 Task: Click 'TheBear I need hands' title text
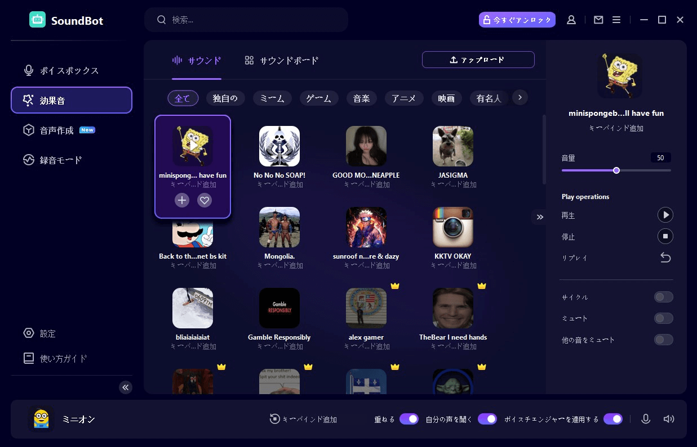453,337
